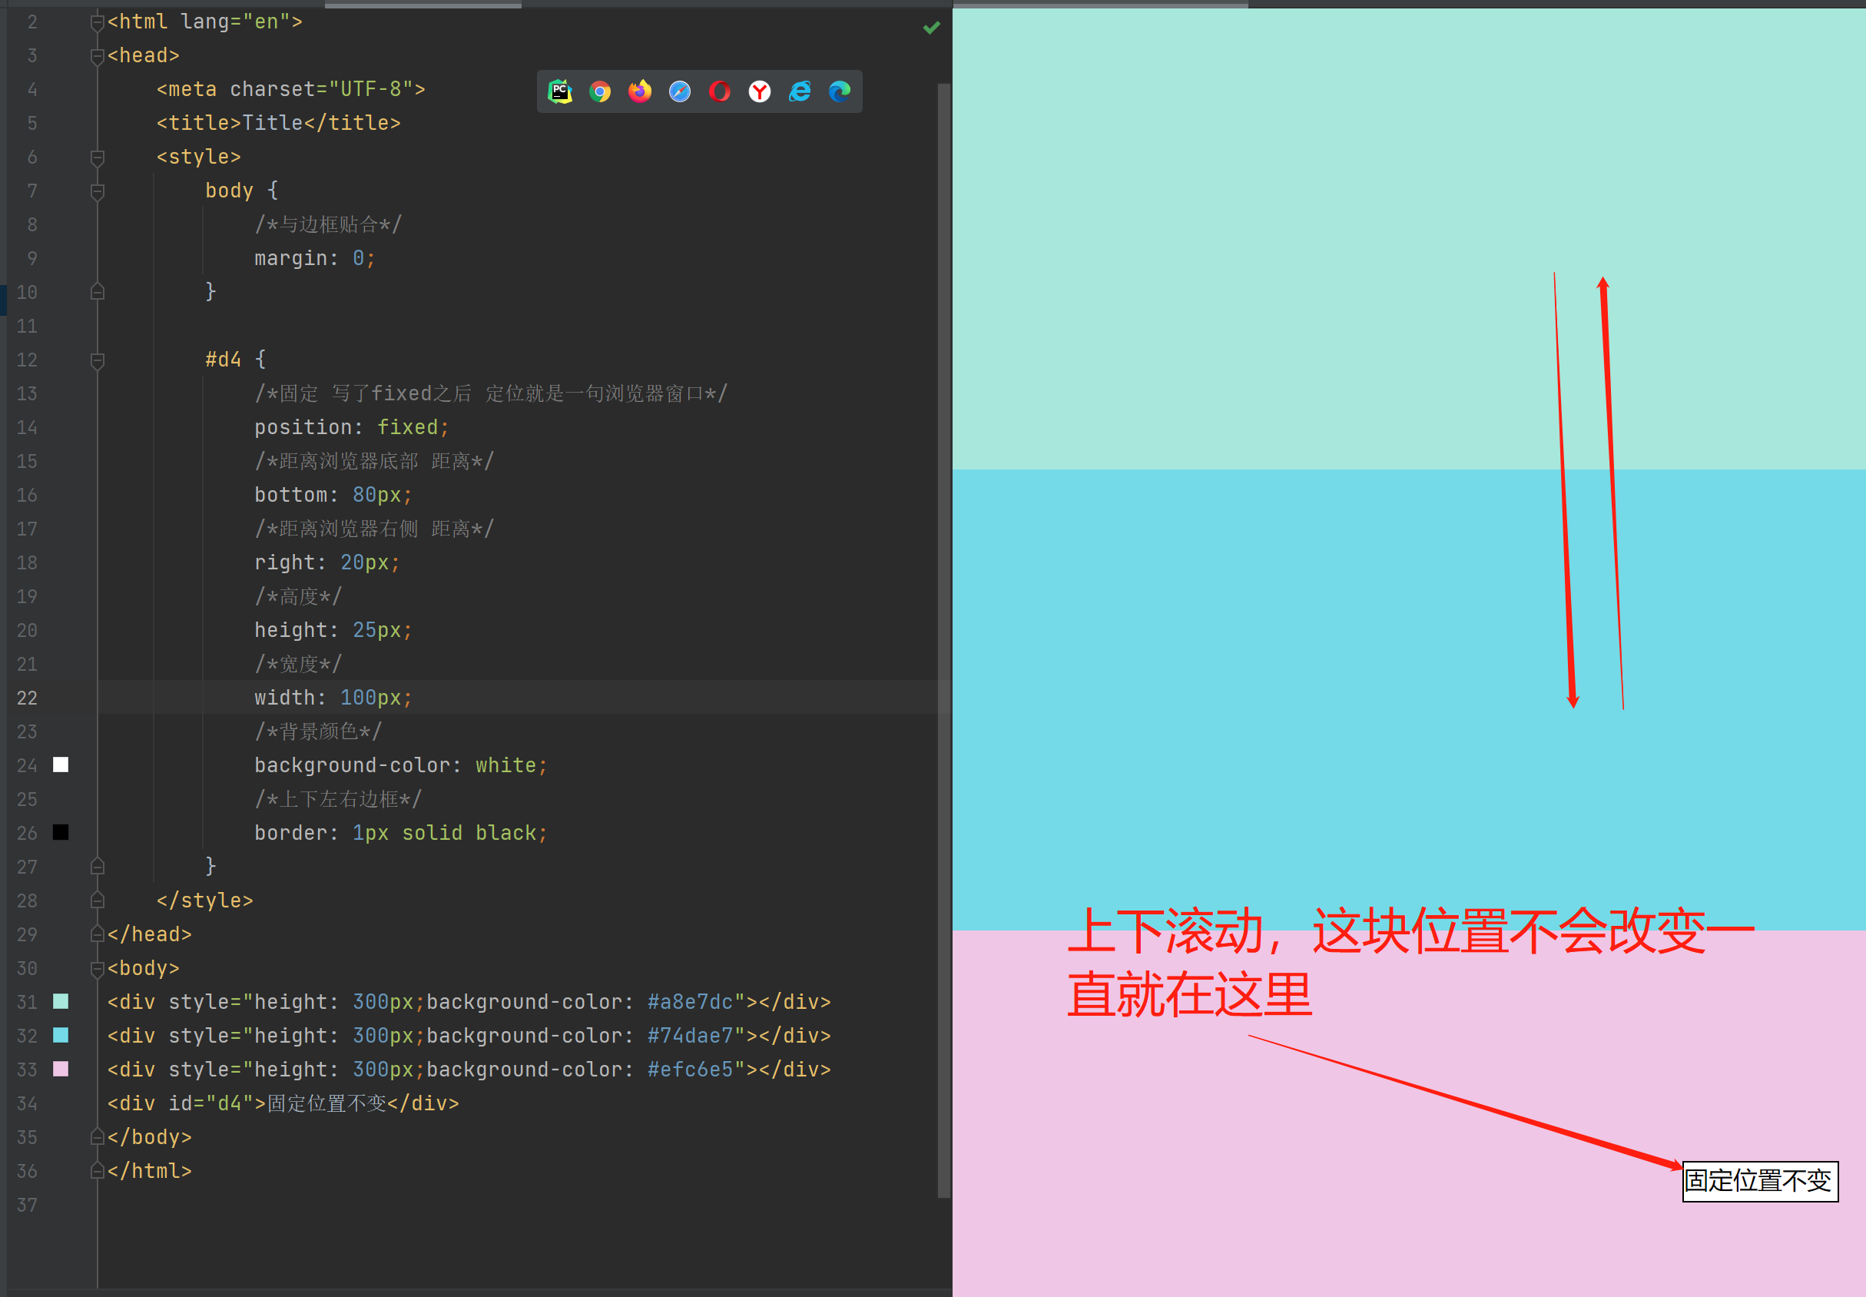1866x1297 pixels.
Task: Open the #a8e7dc color swatch in gutter
Action: [61, 1001]
